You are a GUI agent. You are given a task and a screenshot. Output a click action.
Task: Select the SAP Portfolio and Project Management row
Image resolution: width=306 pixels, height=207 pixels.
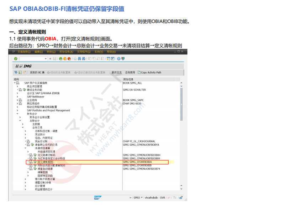[48, 110]
